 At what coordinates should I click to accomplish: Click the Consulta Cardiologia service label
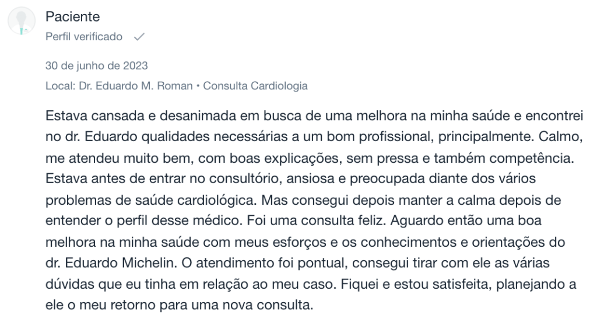[255, 86]
